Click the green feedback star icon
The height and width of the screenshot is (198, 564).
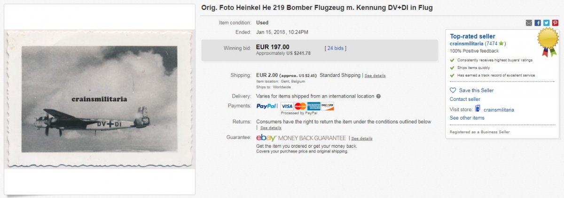501,44
